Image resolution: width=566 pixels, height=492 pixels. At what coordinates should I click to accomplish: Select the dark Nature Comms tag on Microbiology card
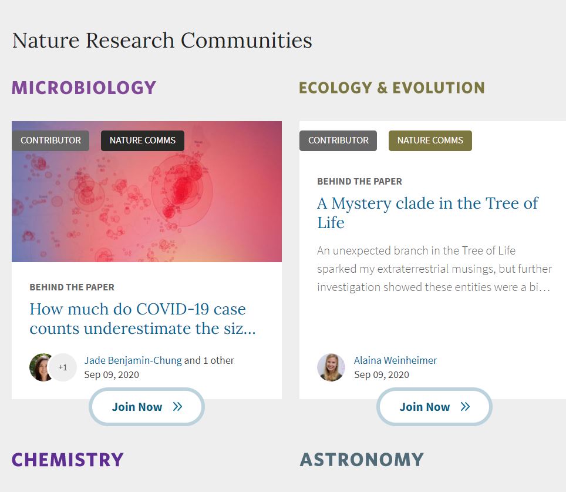142,140
